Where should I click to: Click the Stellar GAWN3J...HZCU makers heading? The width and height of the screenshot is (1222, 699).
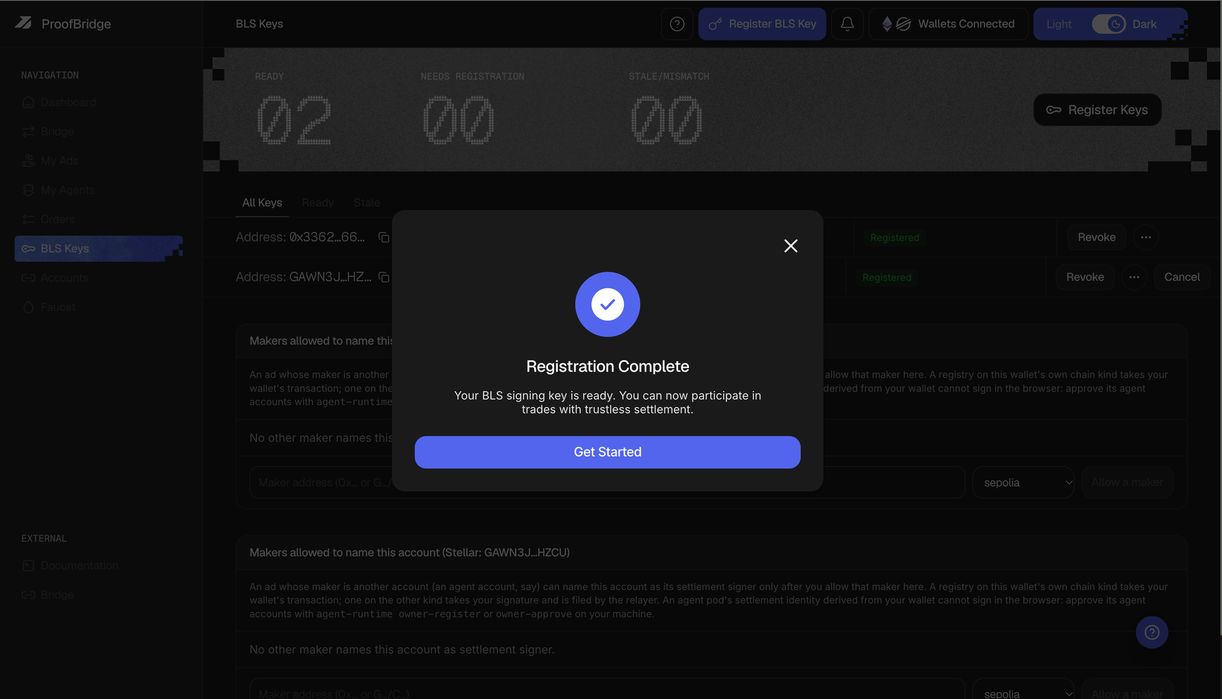coord(409,552)
